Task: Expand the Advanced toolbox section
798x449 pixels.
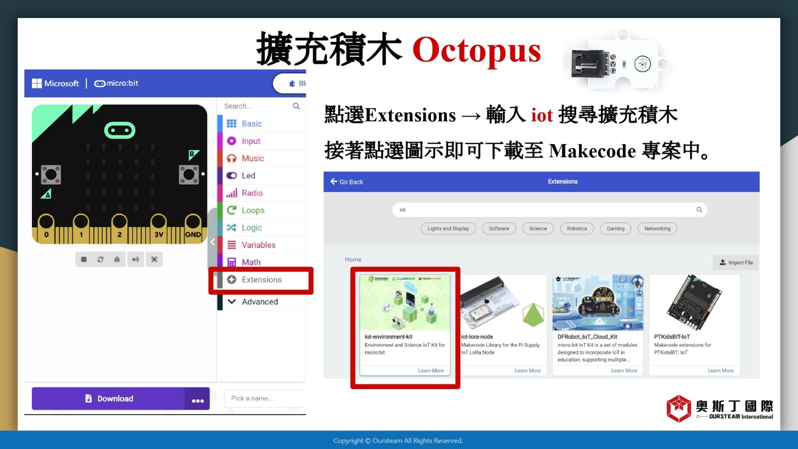Action: (261, 302)
